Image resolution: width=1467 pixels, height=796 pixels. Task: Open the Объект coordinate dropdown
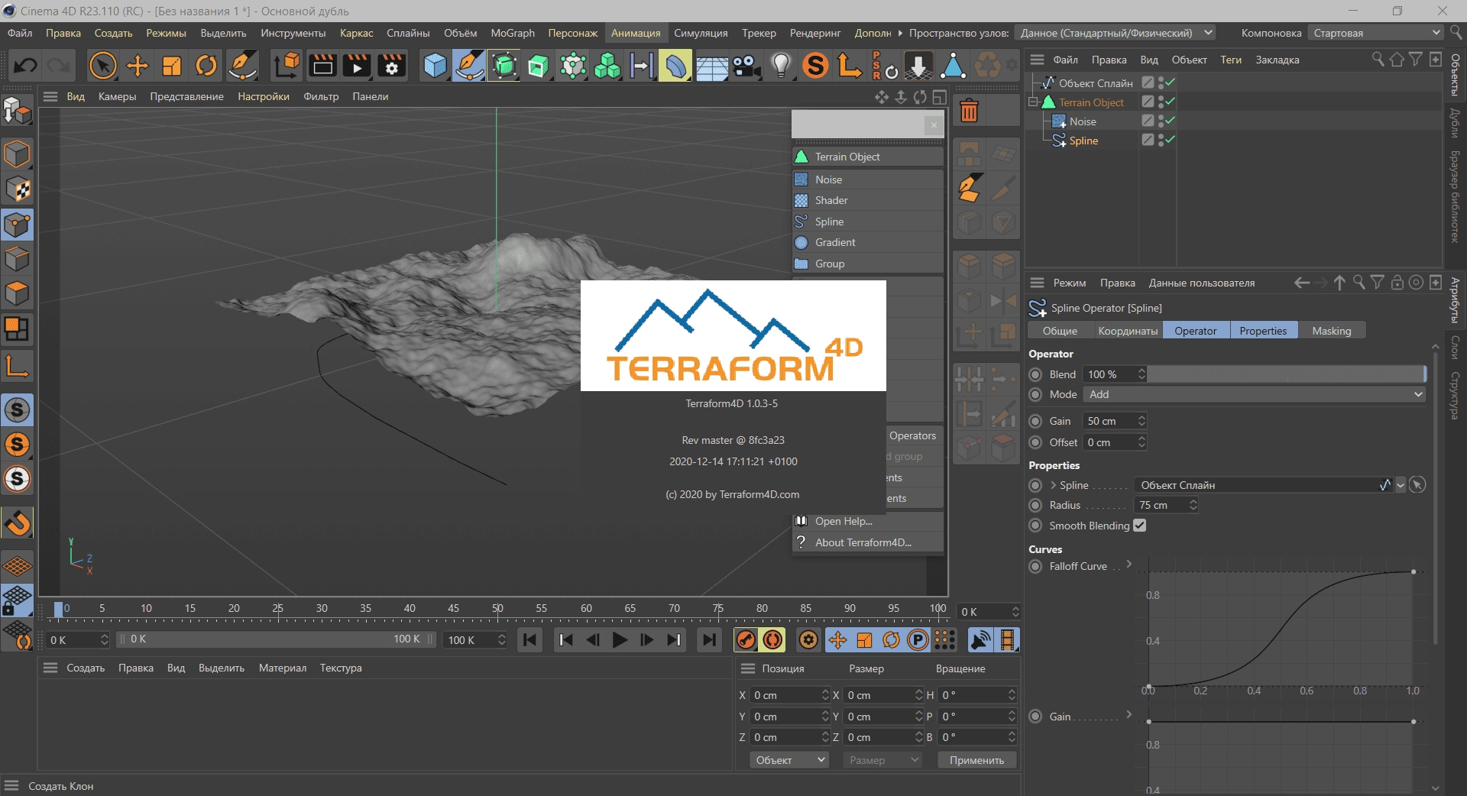pyautogui.click(x=789, y=760)
